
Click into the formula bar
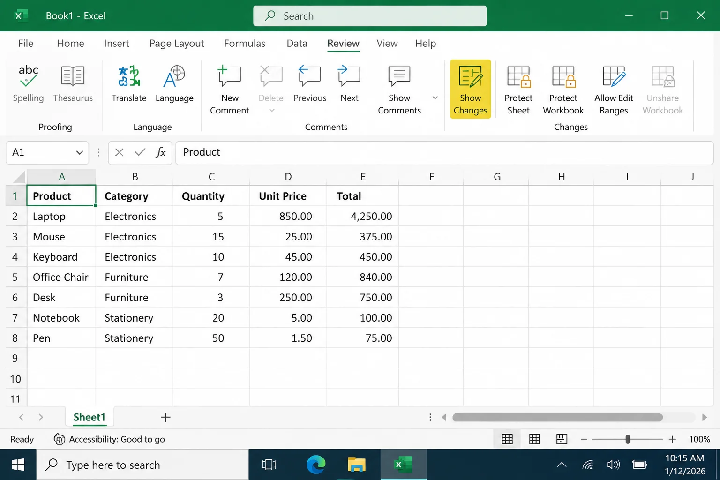444,152
